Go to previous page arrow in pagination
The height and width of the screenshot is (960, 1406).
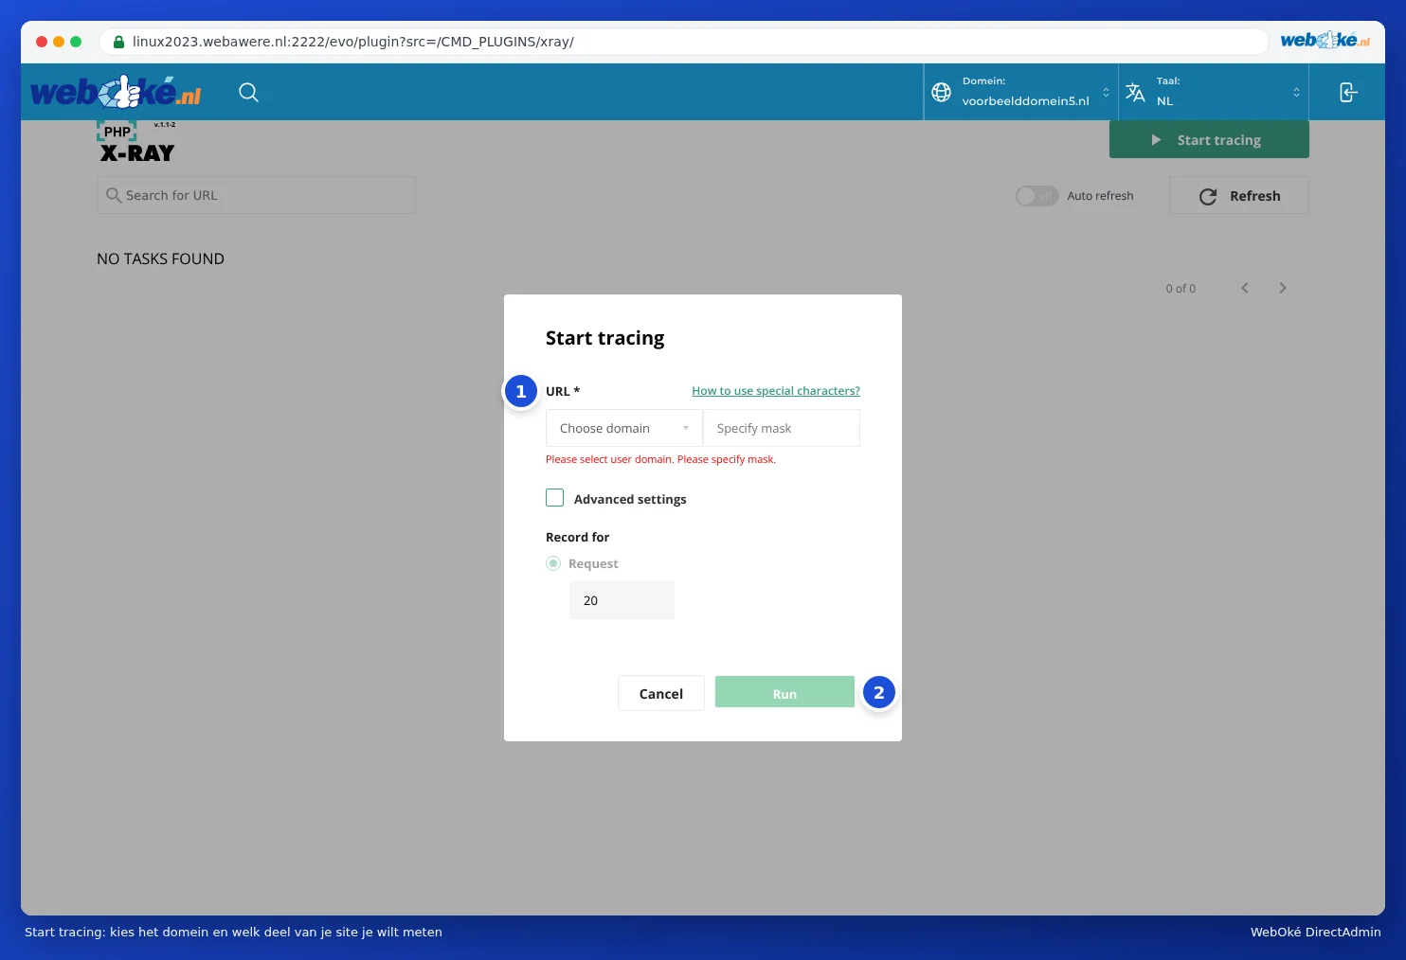point(1245,288)
